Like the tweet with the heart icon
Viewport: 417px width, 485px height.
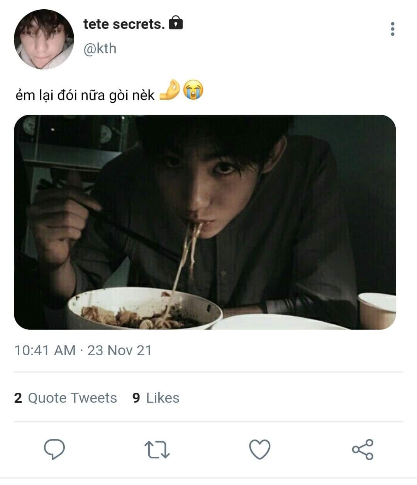coord(259,450)
